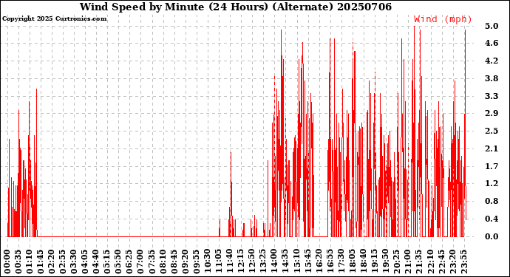
Task: Click the 00:00 time label
Action: [x=7, y=262]
